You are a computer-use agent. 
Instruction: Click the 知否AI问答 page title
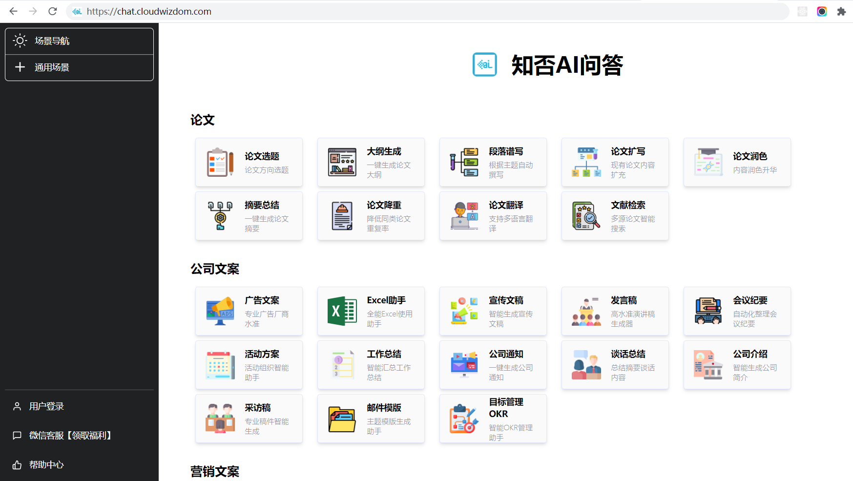(x=567, y=65)
